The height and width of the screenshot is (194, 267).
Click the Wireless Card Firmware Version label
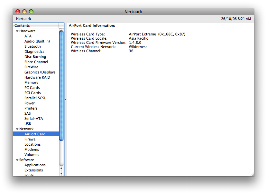[98, 43]
